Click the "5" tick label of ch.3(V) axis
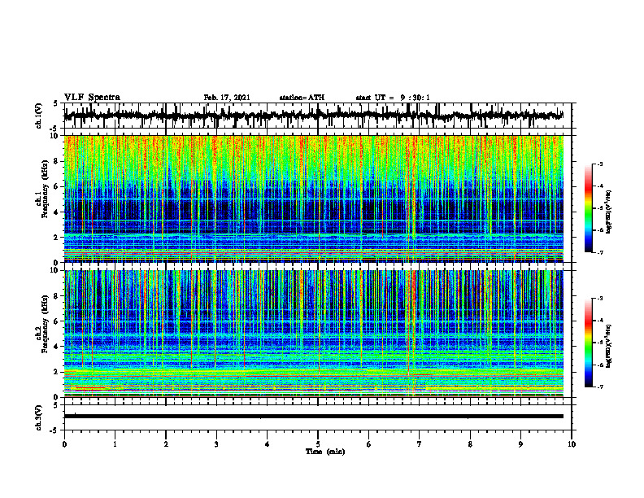The height and width of the screenshot is (498, 644). coord(56,405)
